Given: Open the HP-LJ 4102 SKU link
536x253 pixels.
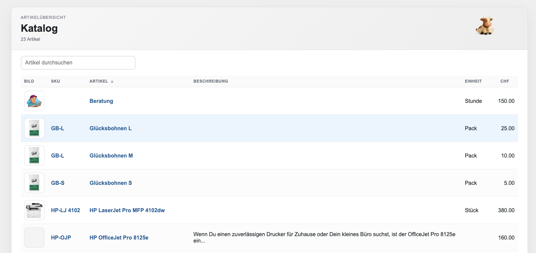Looking at the screenshot, I should [x=65, y=210].
